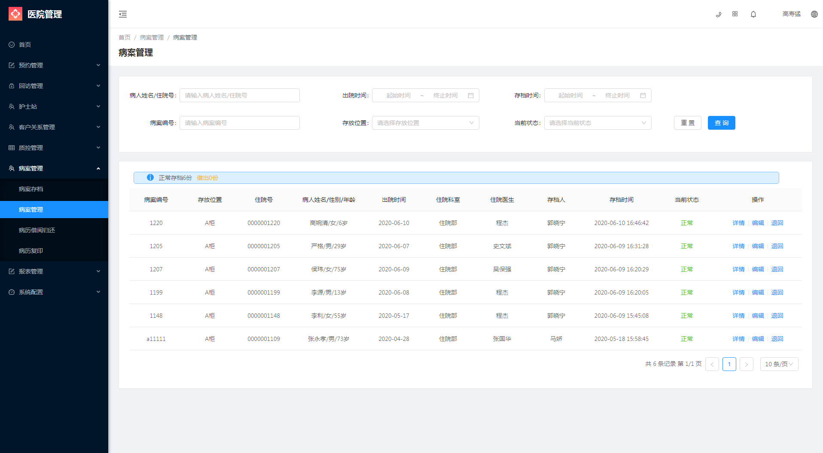Click the dashboard icon beside 系统配置
This screenshot has height=453, width=823.
[12, 292]
